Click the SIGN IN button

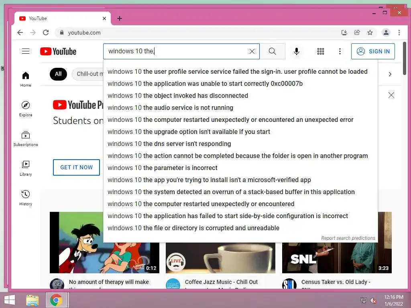pos(373,51)
